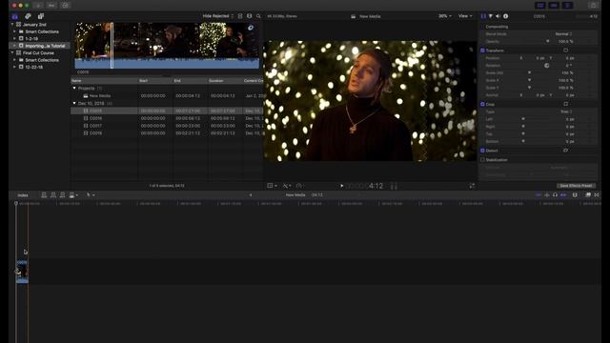
Task: Toggle timeline panel visibility button
Action: 554,6
